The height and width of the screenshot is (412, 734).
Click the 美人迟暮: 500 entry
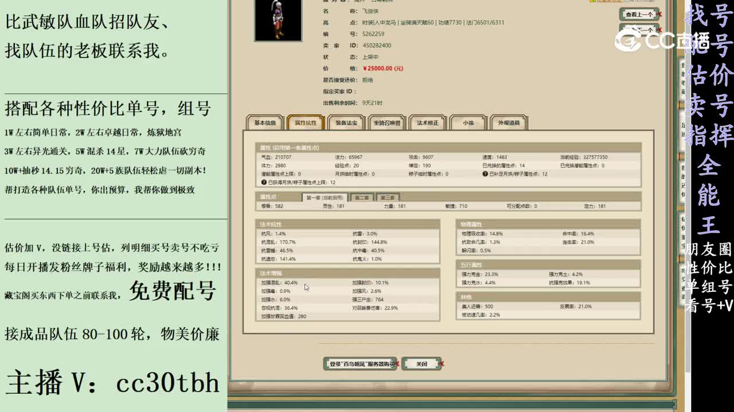pos(477,306)
